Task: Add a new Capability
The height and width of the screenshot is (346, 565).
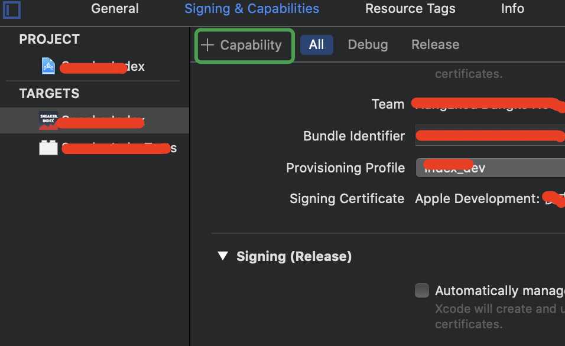Action: [244, 45]
